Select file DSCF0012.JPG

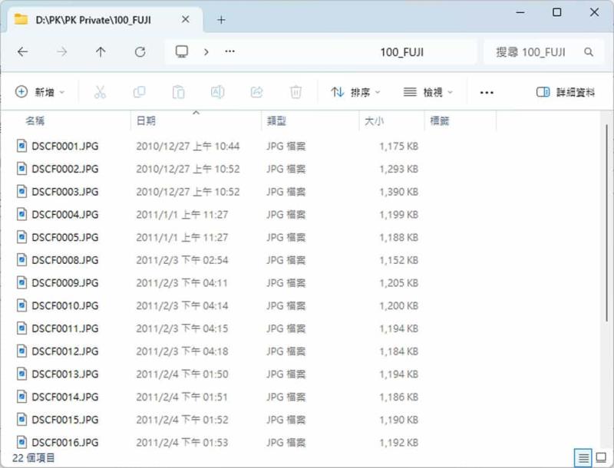pos(65,351)
